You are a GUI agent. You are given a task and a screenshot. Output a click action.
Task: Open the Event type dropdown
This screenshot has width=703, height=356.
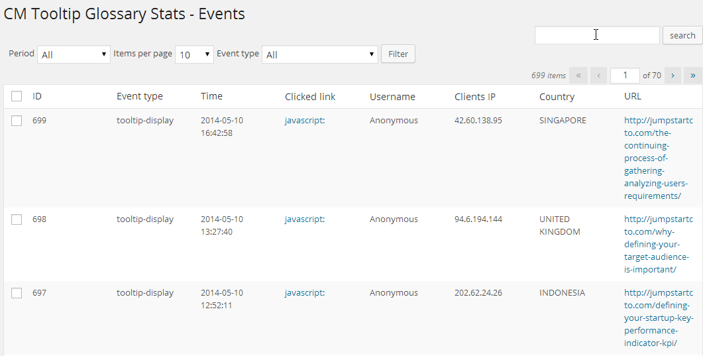point(320,54)
